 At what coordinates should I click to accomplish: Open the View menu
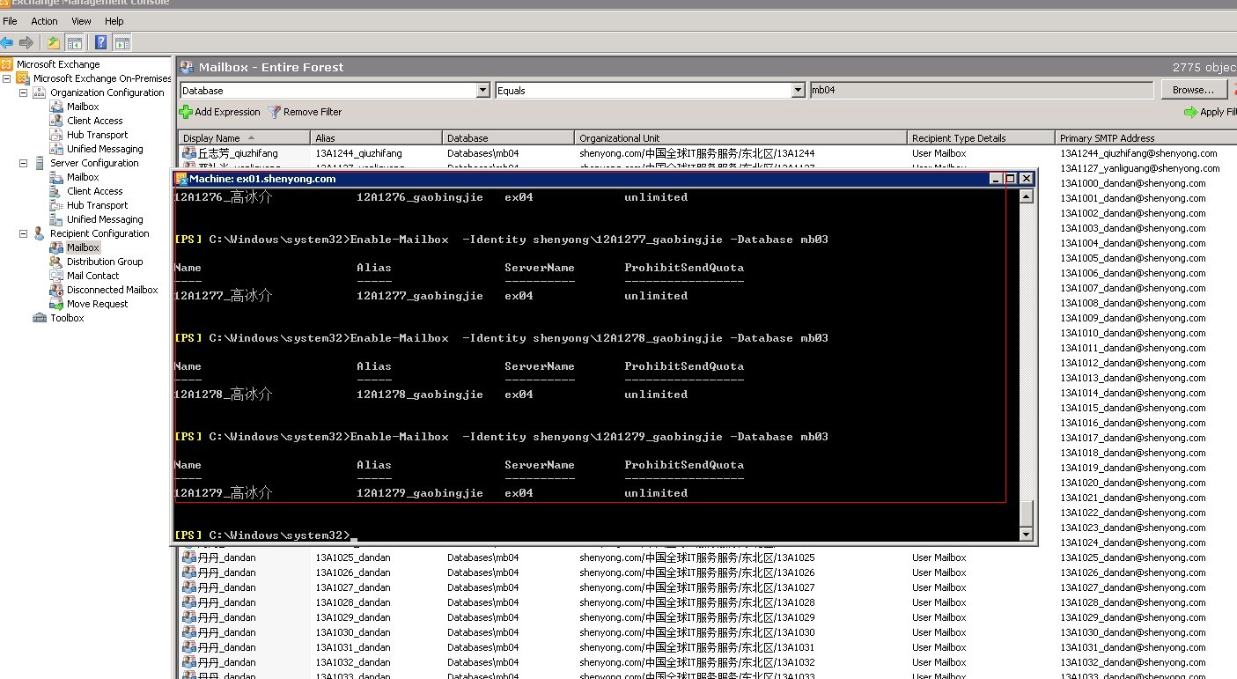click(81, 21)
